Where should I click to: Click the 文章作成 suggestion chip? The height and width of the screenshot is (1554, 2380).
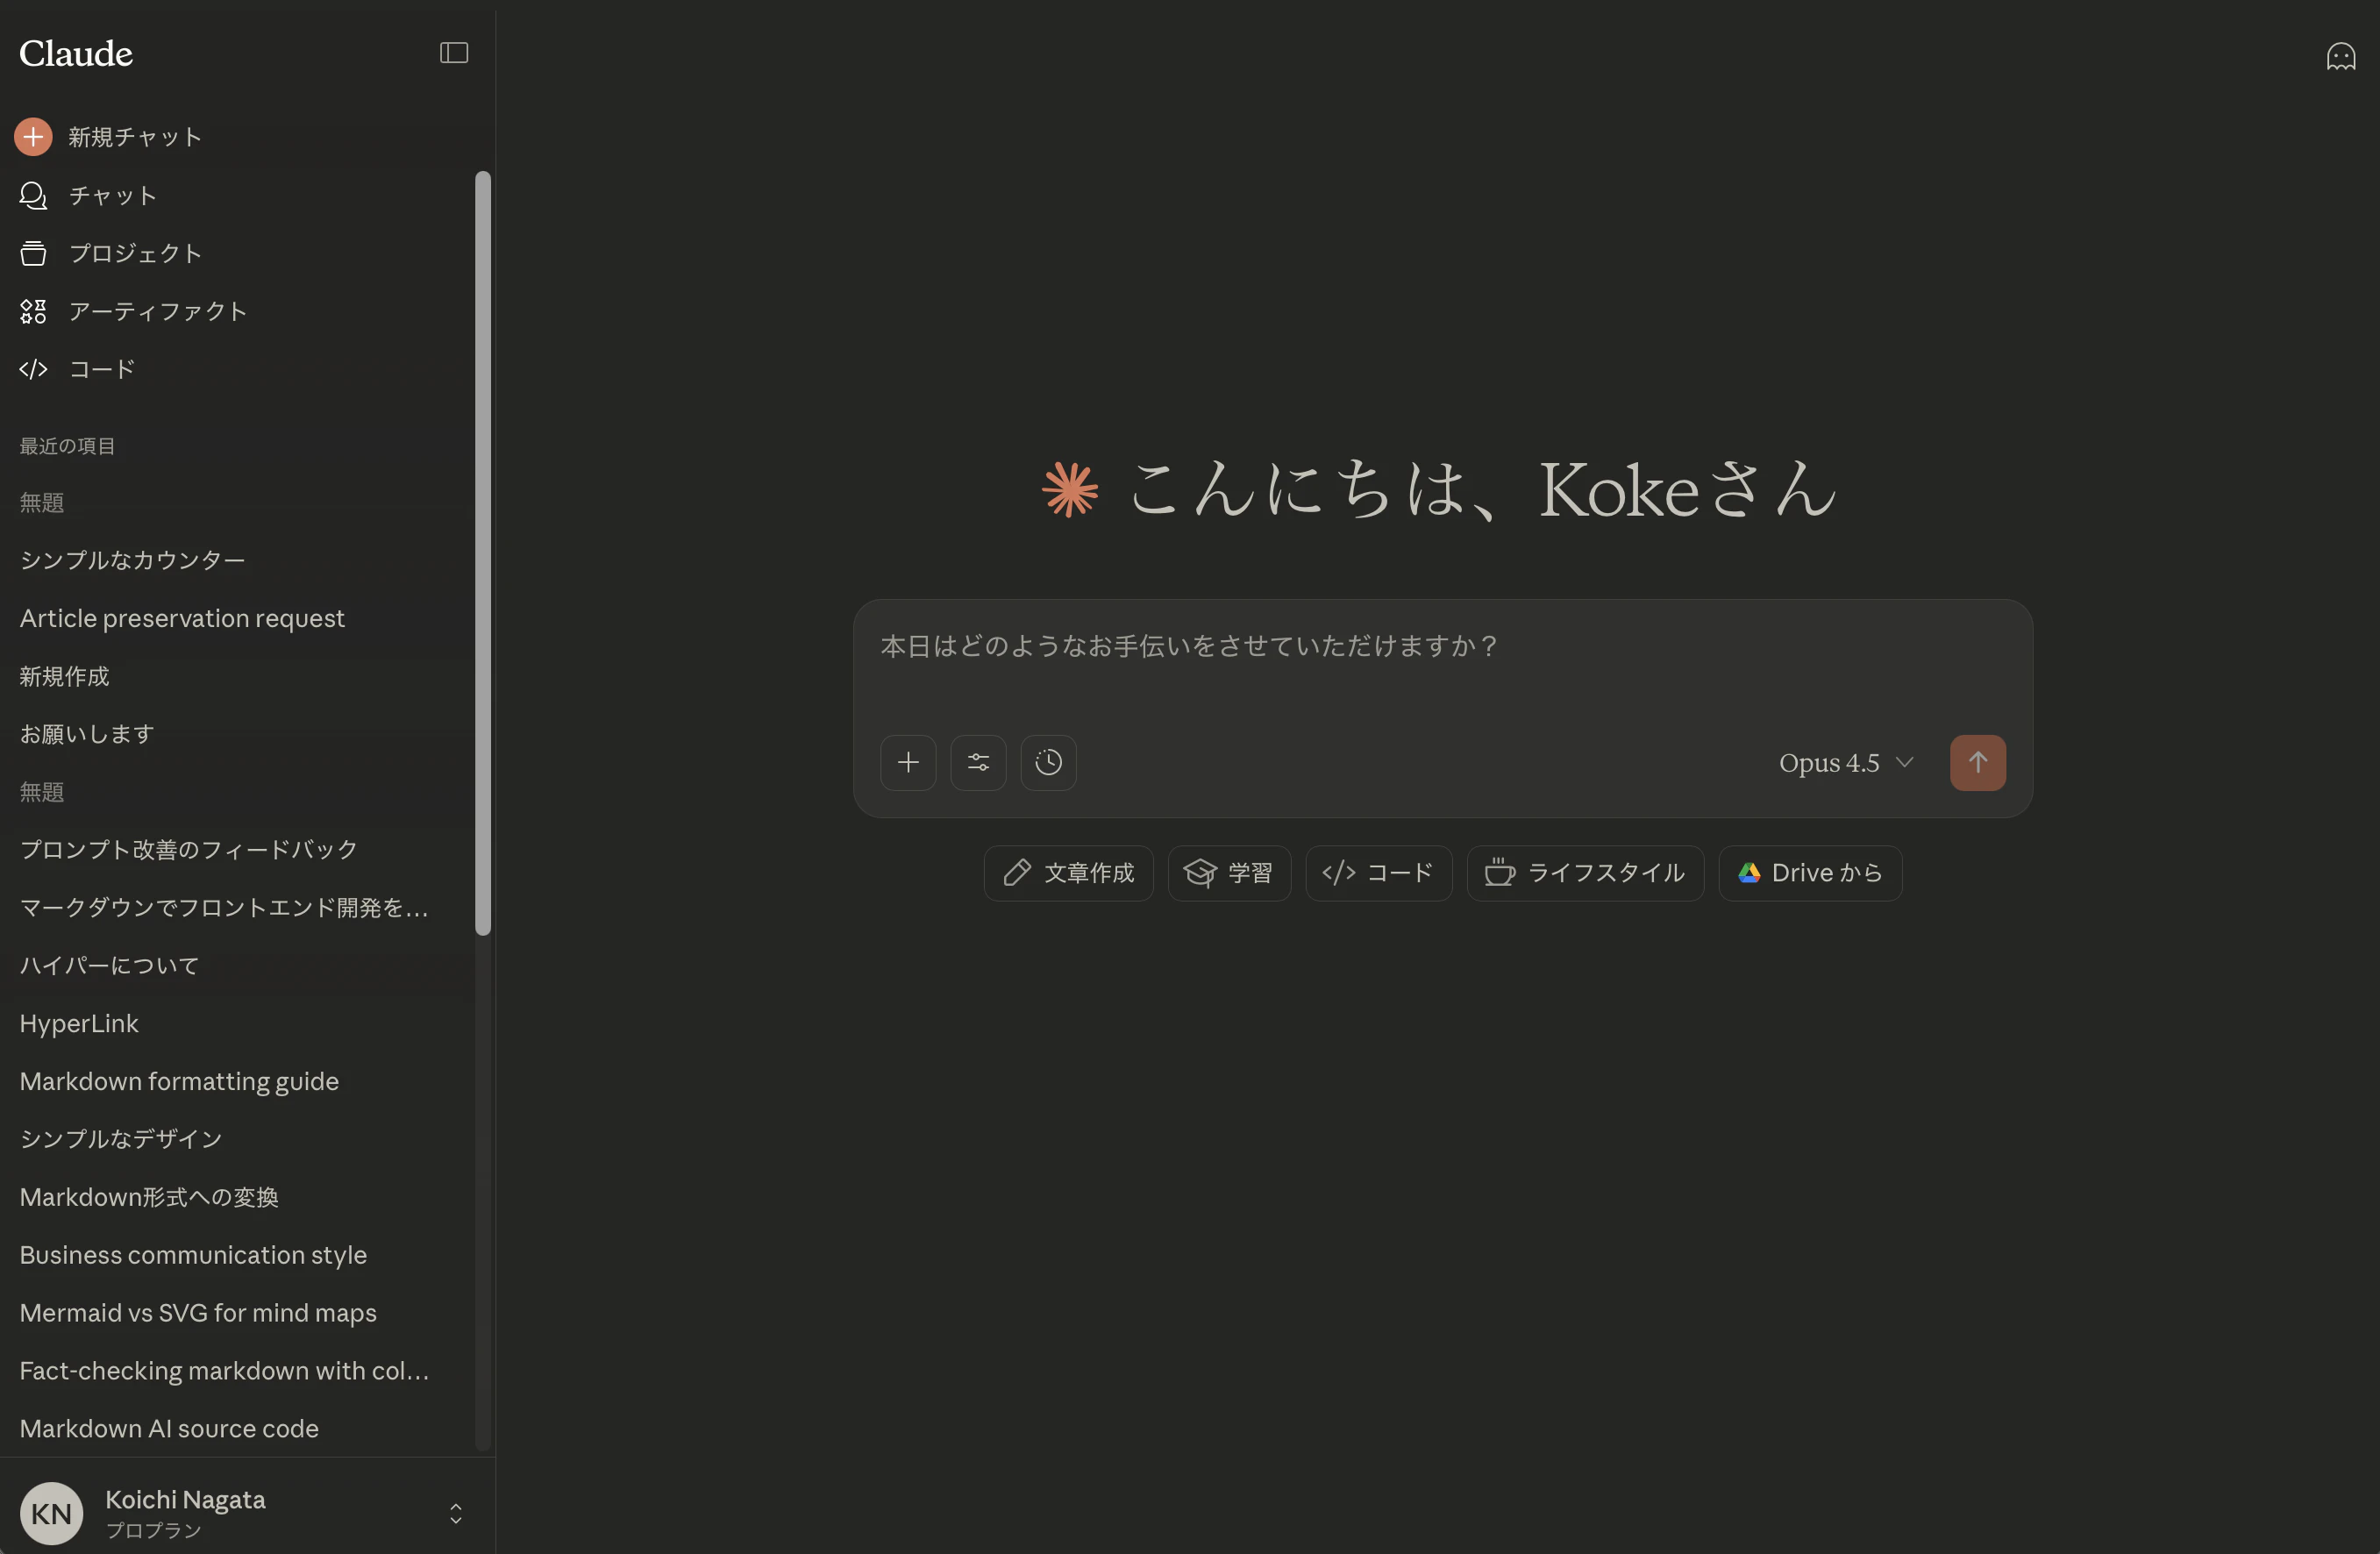1068,873
